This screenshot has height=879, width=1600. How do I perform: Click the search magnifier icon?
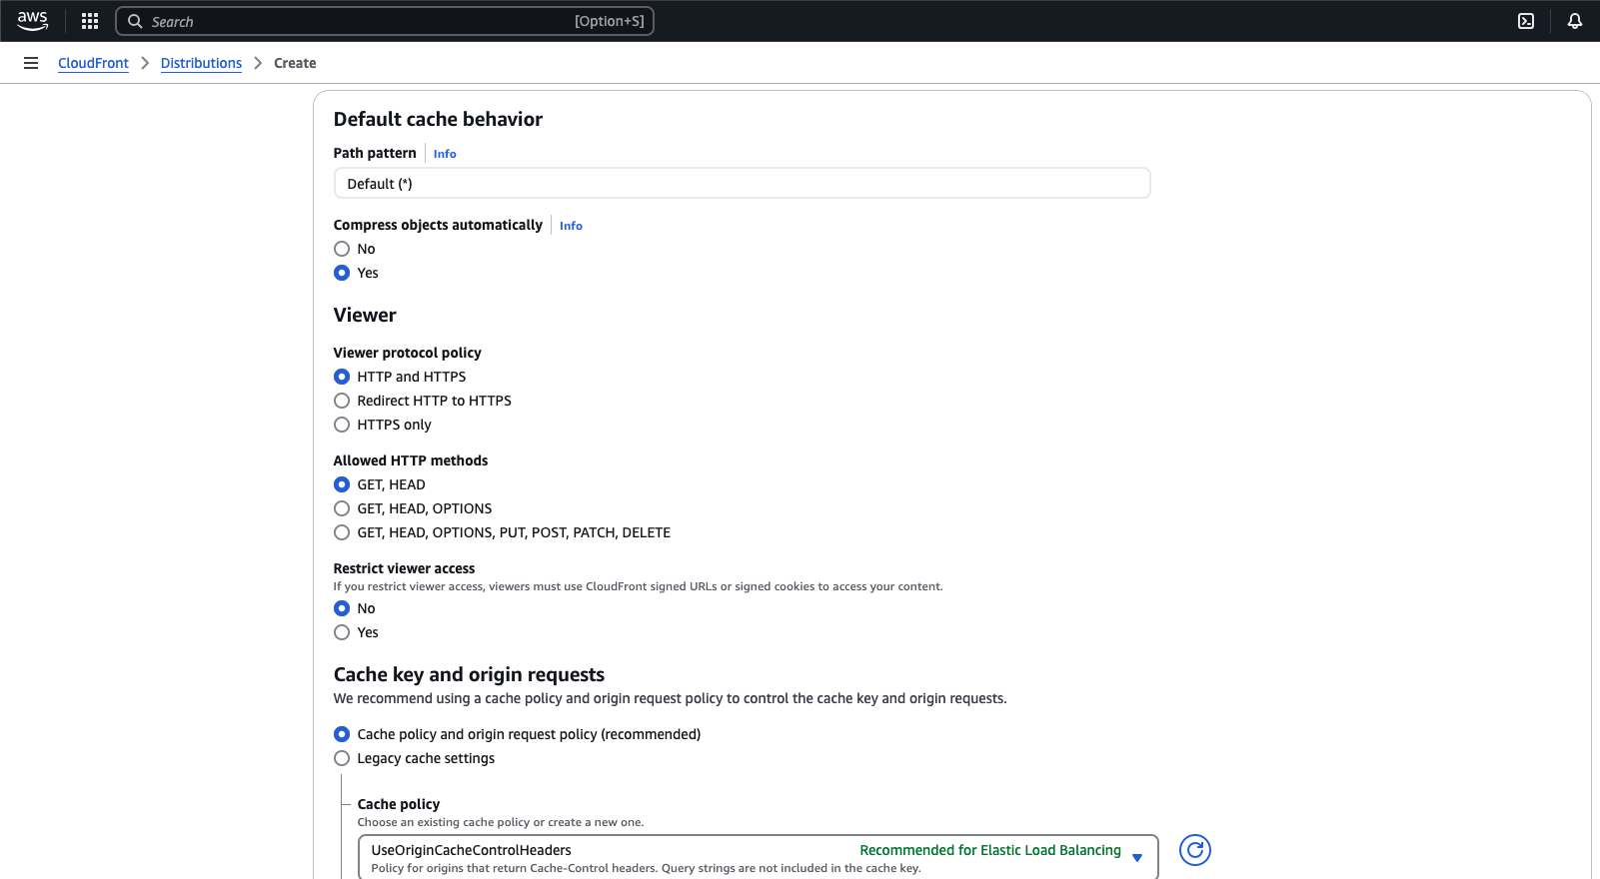pos(135,21)
